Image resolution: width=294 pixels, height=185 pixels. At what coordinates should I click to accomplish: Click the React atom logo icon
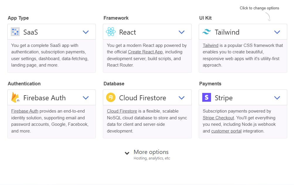tap(111, 32)
